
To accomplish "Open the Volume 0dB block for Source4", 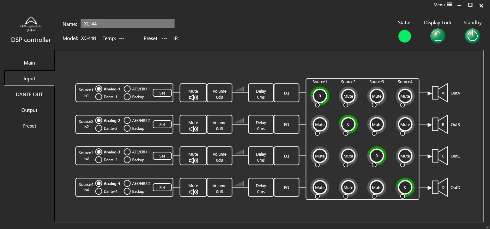I will 220,187.
